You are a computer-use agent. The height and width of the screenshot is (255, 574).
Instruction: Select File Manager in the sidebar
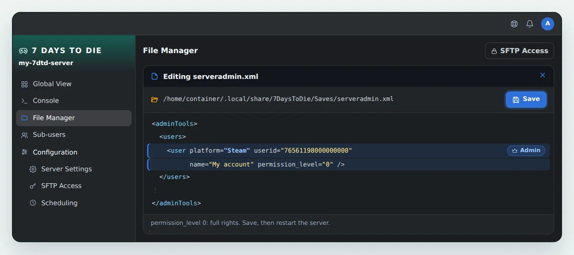[x=74, y=118]
